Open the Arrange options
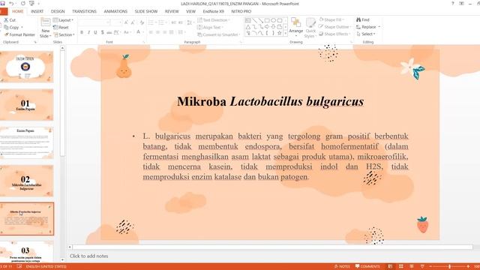The image size is (480, 270). 296,27
